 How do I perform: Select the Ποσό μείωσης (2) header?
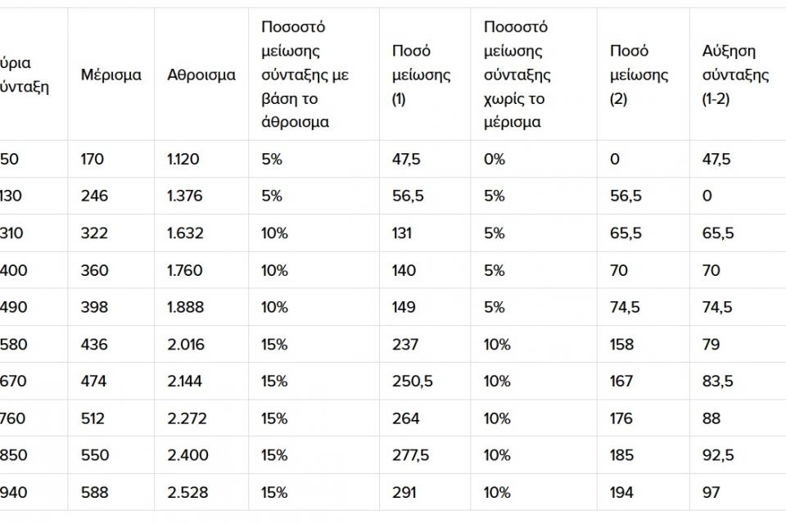coord(639,75)
